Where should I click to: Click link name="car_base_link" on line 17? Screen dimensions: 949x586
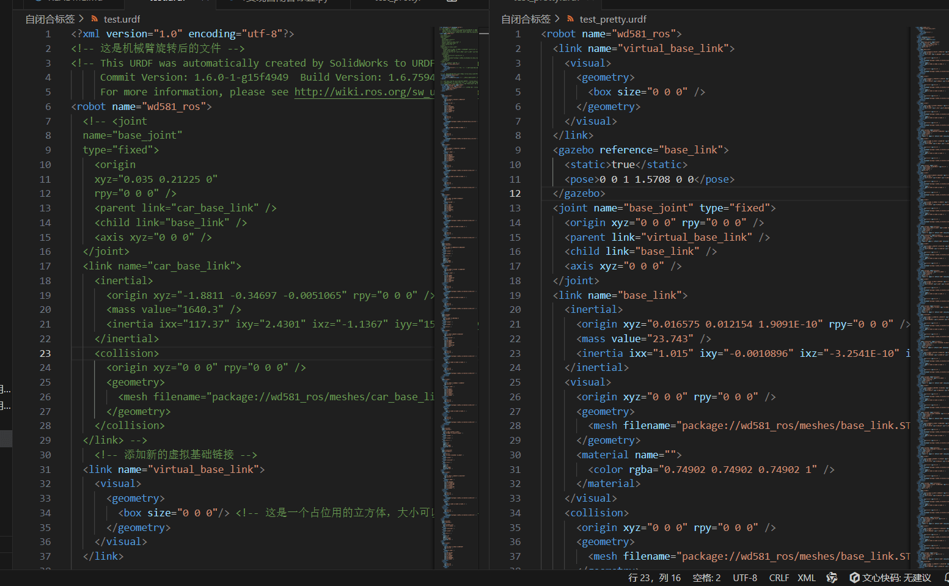162,266
